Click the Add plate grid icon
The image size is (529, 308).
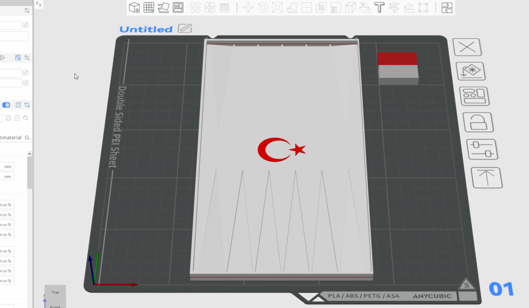pos(149,7)
